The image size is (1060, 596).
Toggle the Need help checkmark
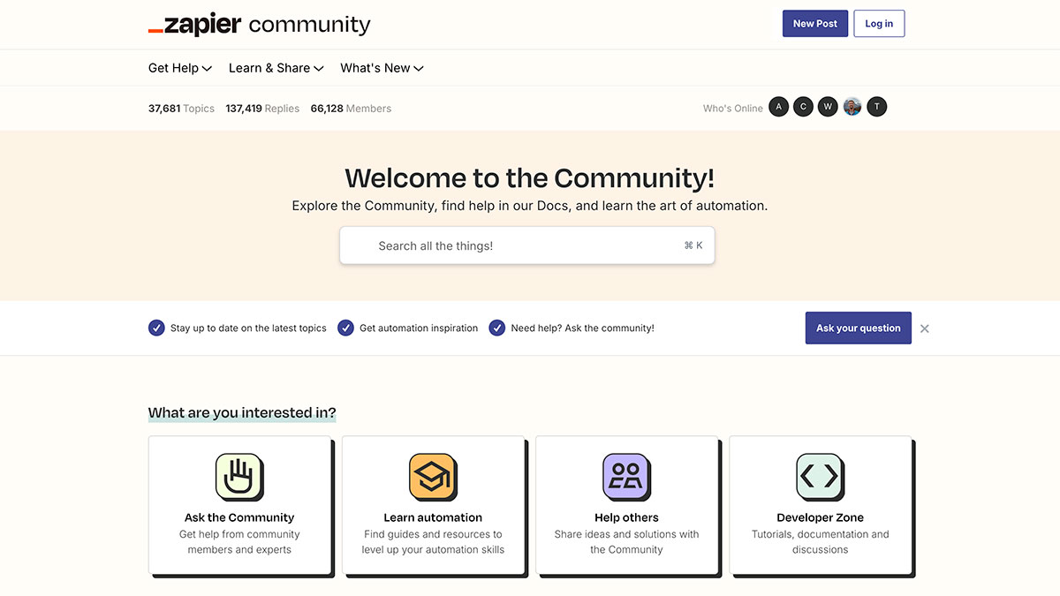point(496,328)
